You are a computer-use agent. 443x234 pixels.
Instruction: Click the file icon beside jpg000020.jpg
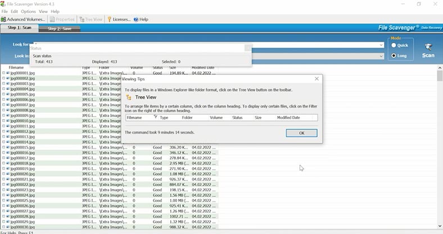pyautogui.click(x=8, y=174)
